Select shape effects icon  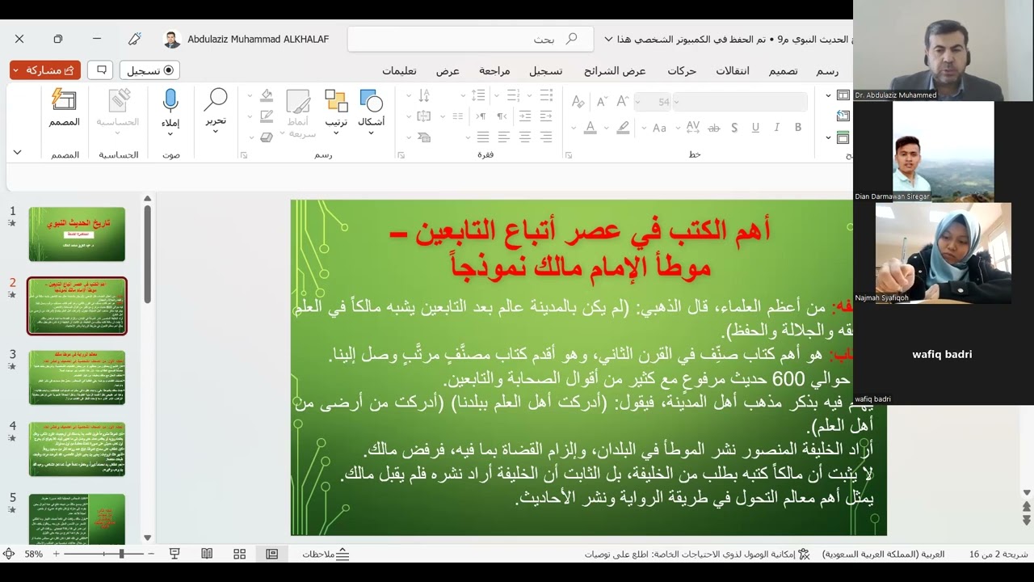[267, 137]
